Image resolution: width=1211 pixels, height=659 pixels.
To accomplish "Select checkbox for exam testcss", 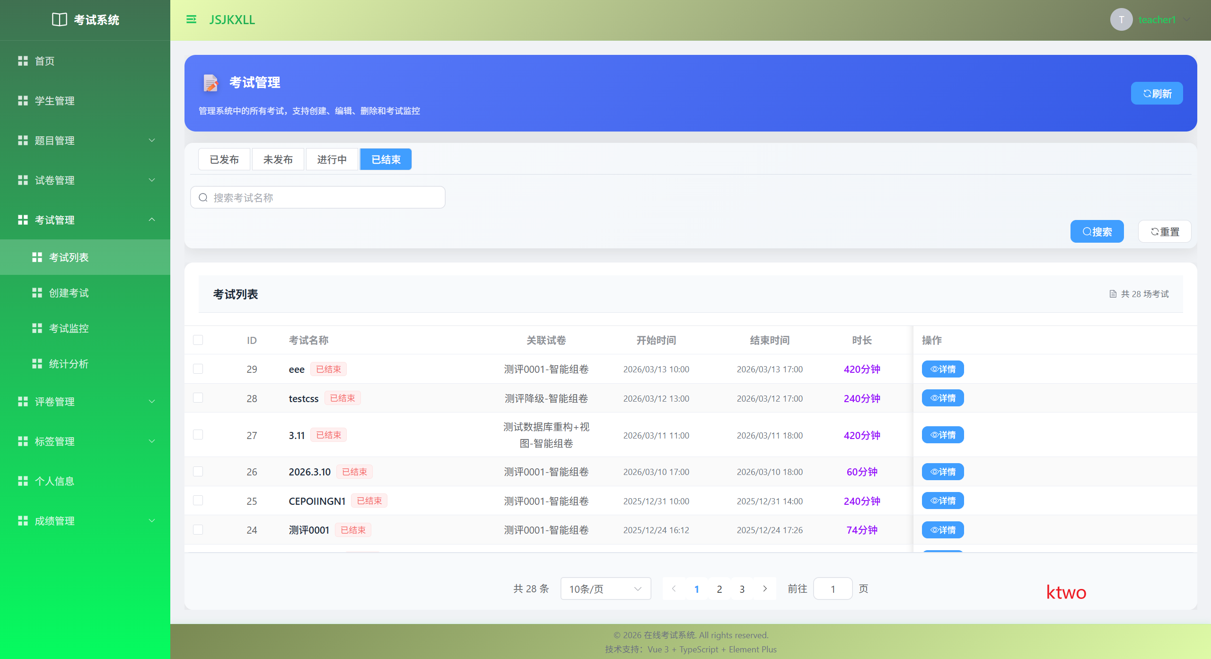I will tap(198, 398).
